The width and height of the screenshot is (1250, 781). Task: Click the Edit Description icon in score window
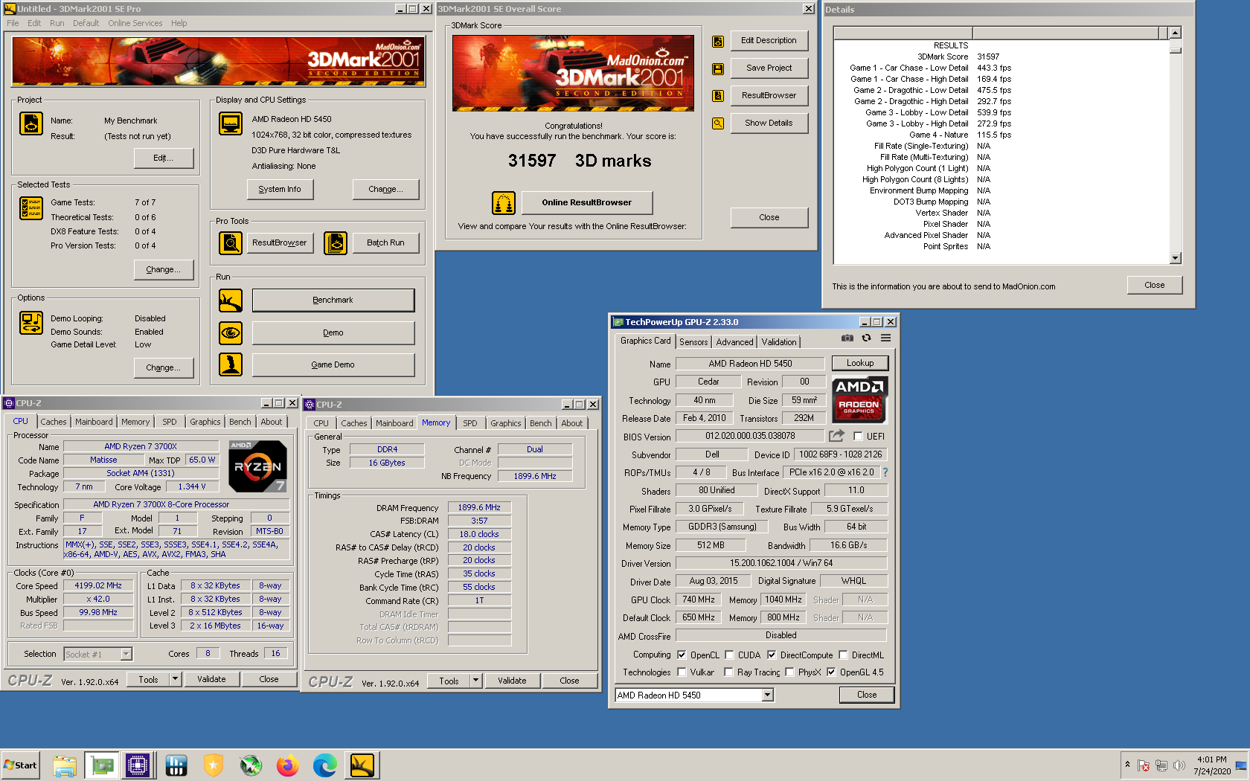point(718,42)
